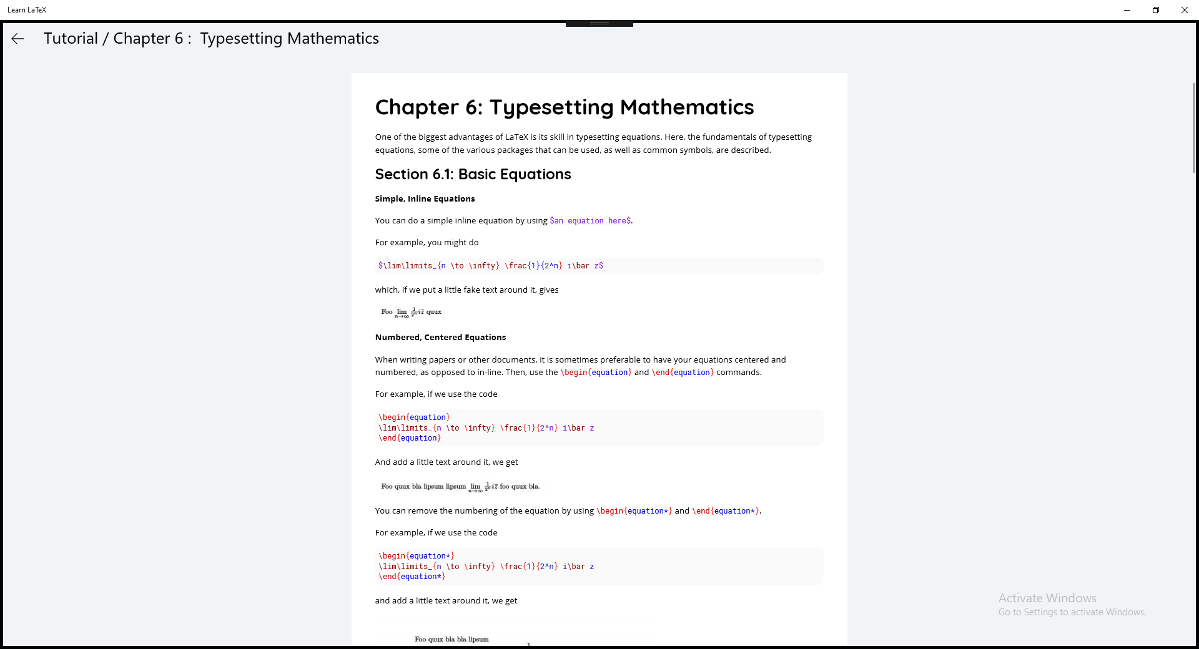This screenshot has height=649, width=1199.
Task: Click the "Numbered, Centered Equations" subheading
Action: 440,337
